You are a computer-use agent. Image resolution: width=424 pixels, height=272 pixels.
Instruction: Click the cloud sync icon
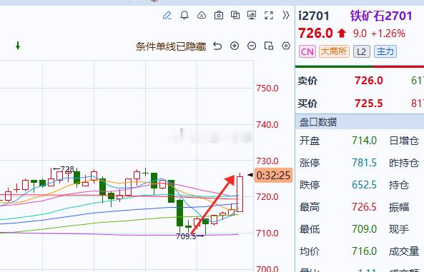(202, 16)
